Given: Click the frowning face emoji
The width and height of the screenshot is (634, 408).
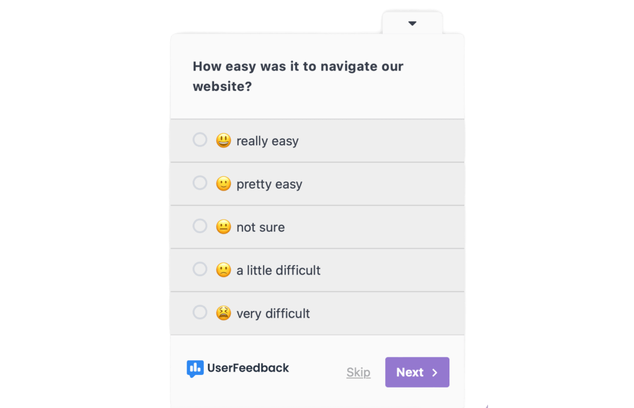Looking at the screenshot, I should 223,270.
